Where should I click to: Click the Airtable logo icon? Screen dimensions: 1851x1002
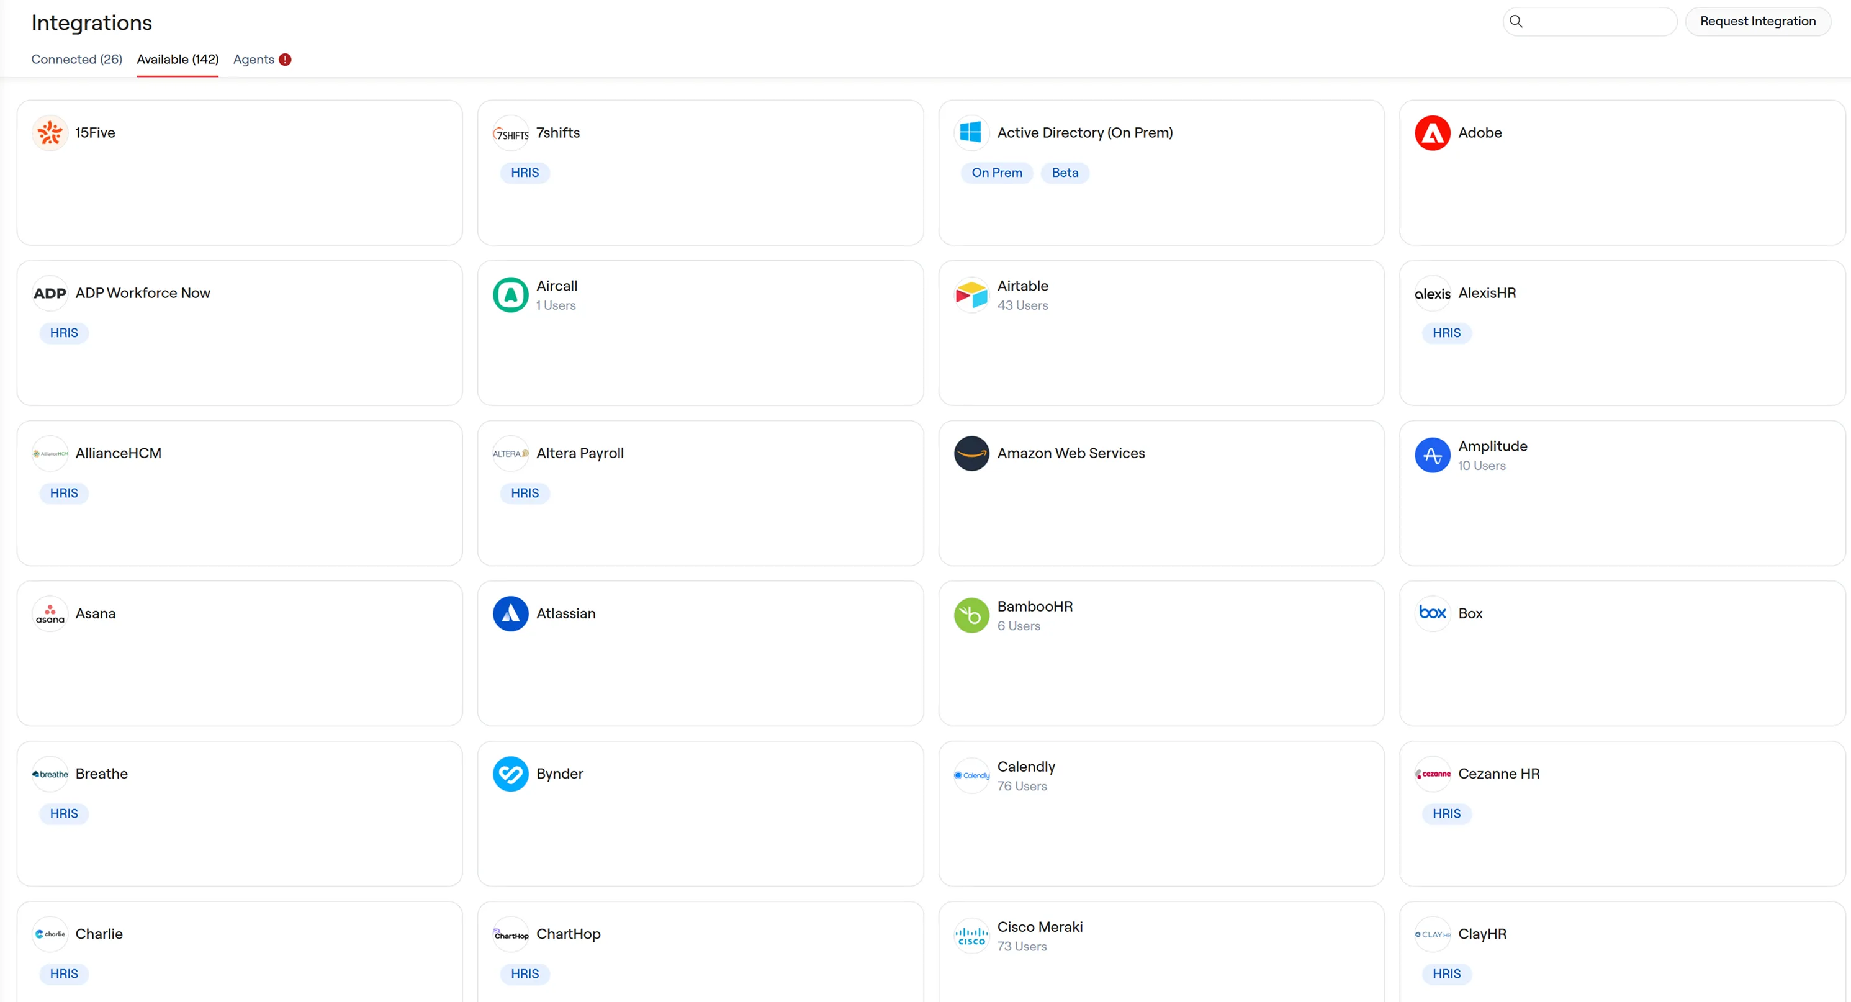pyautogui.click(x=971, y=295)
